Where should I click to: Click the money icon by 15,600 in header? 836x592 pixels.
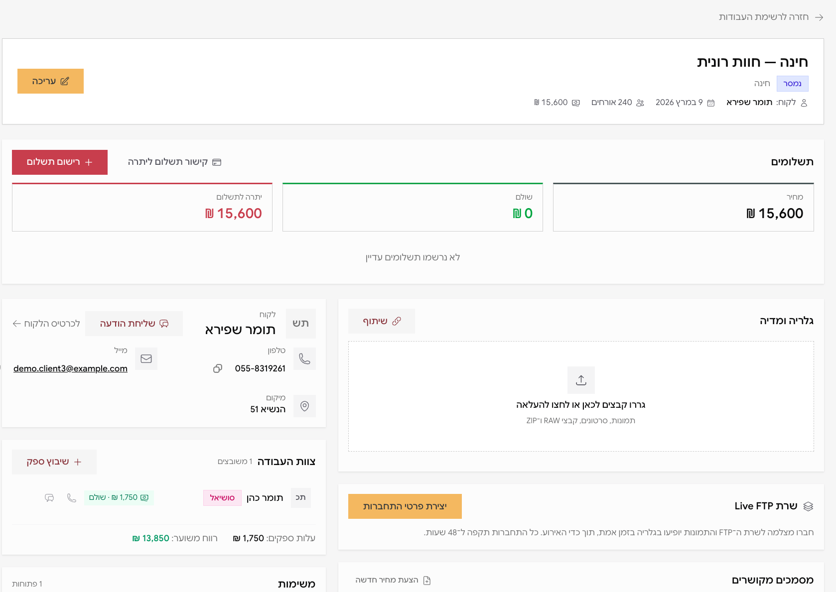(576, 103)
